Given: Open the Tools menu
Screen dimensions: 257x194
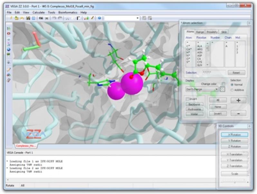Looking at the screenshot, I should point(52,13).
